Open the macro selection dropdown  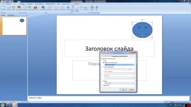(133, 73)
